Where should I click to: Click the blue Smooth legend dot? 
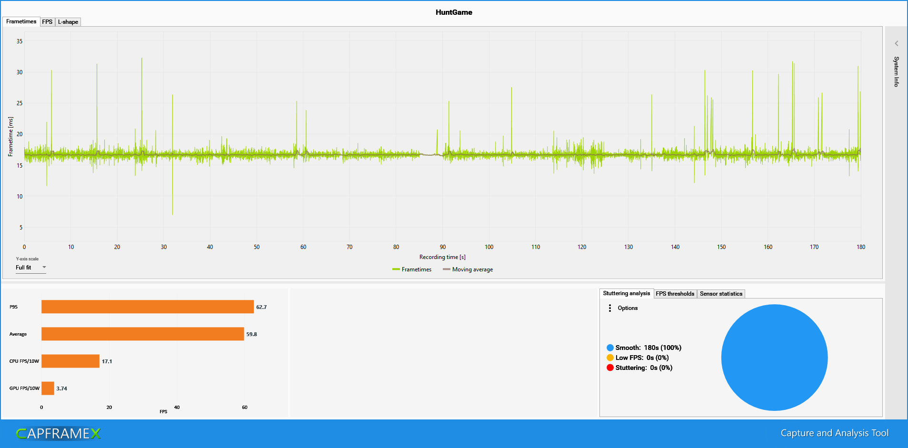tap(610, 348)
